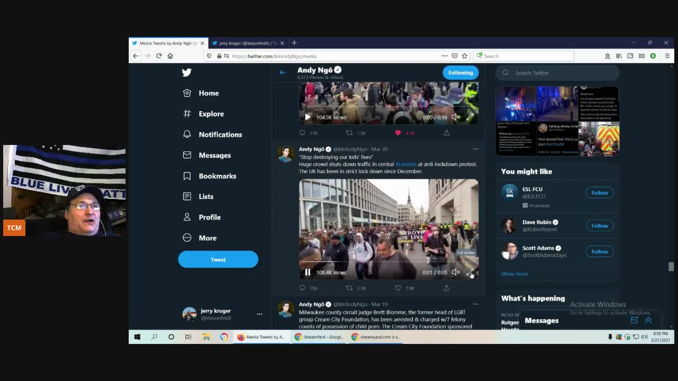Open File Explorer from the taskbar

click(x=206, y=337)
